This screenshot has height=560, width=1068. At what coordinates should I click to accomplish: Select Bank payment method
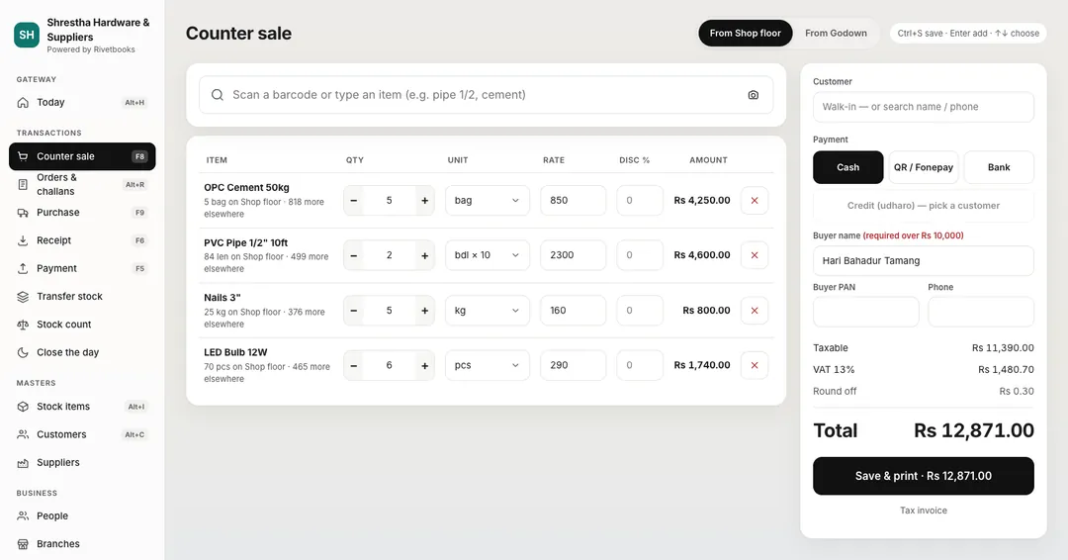click(x=999, y=167)
